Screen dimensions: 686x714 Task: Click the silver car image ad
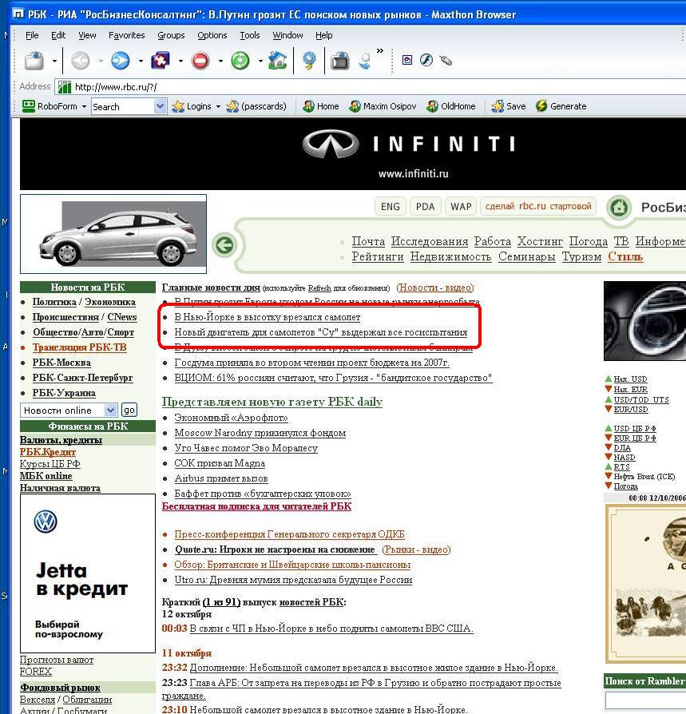pyautogui.click(x=113, y=234)
